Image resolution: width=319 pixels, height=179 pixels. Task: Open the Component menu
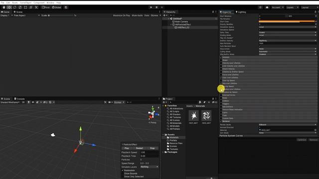[x=39, y=2]
